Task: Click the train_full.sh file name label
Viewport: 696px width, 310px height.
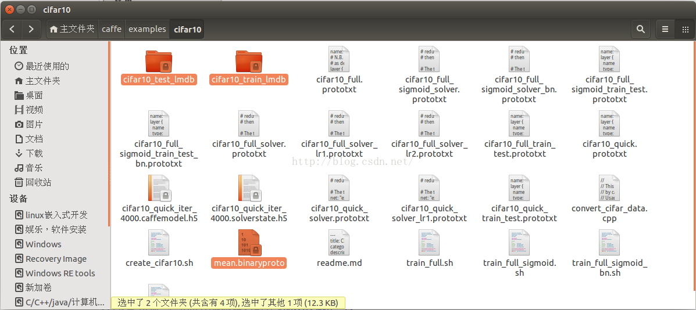Action: pyautogui.click(x=429, y=263)
